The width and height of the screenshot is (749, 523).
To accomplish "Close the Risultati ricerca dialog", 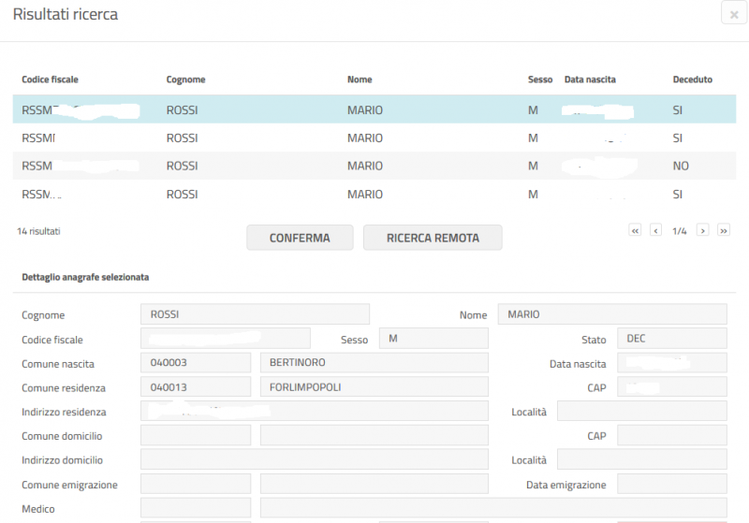I will (x=733, y=14).
